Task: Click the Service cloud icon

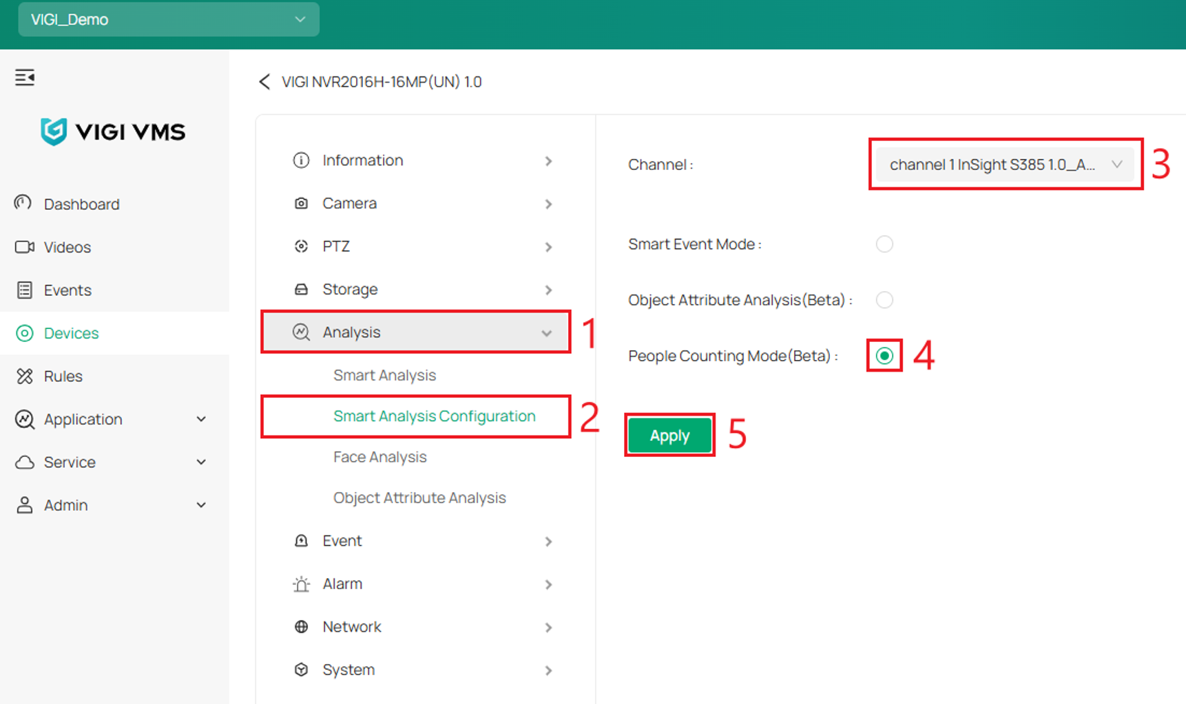Action: point(25,462)
